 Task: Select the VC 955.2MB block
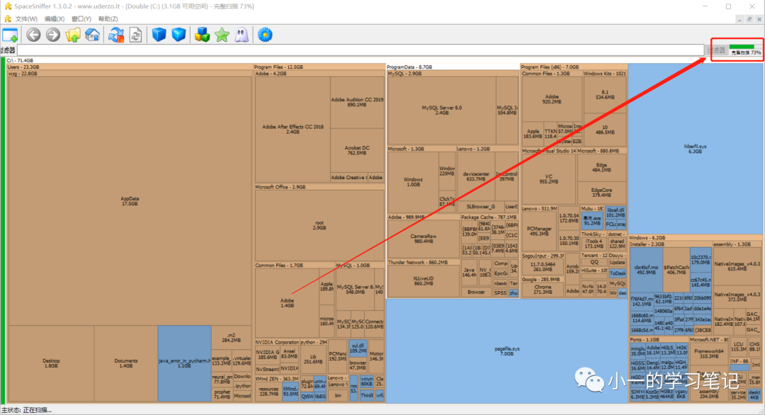tap(549, 179)
